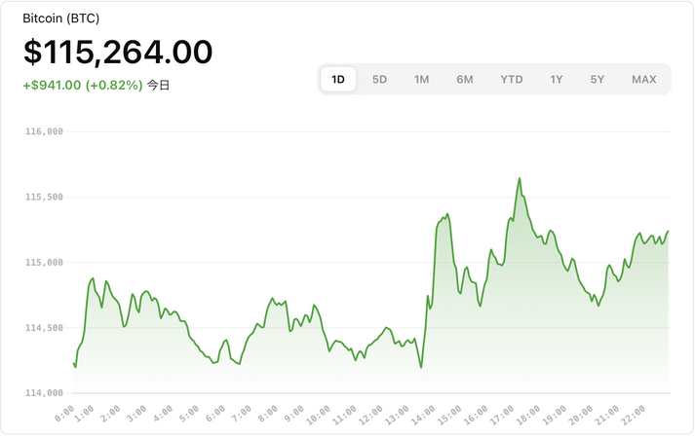Click the 22:00 time axis label
The width and height of the screenshot is (695, 438).
pos(633,415)
